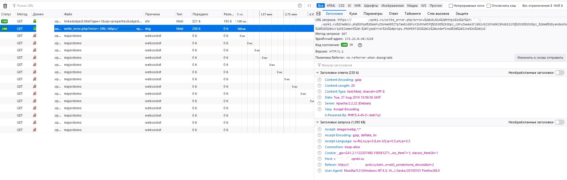Click the trash icon to clear requests
Image resolution: width=567 pixels, height=180 pixels.
point(5,6)
